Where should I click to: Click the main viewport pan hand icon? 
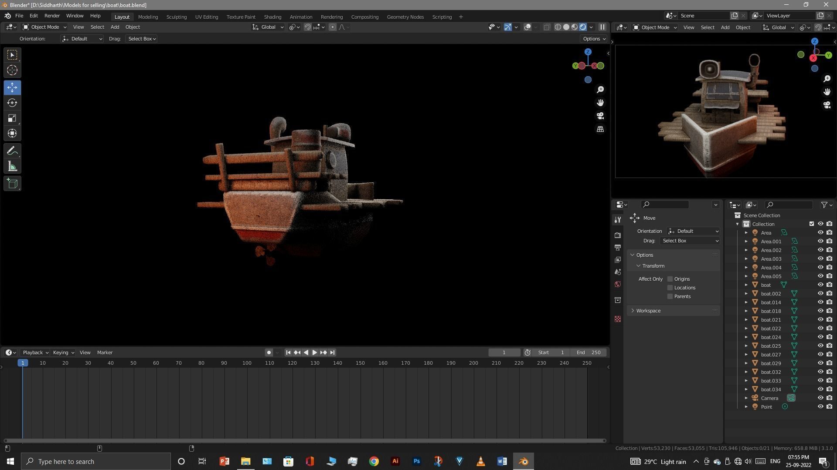click(x=600, y=103)
